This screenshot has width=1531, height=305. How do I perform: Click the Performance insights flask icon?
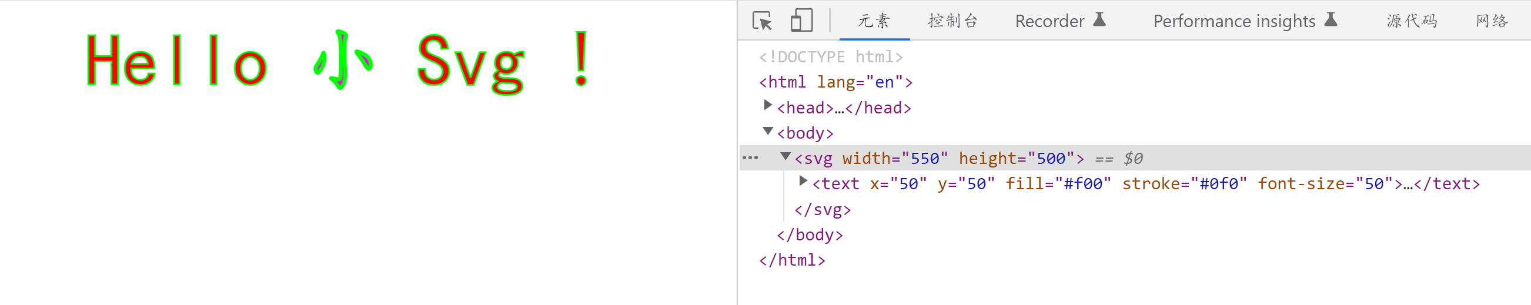(1331, 19)
